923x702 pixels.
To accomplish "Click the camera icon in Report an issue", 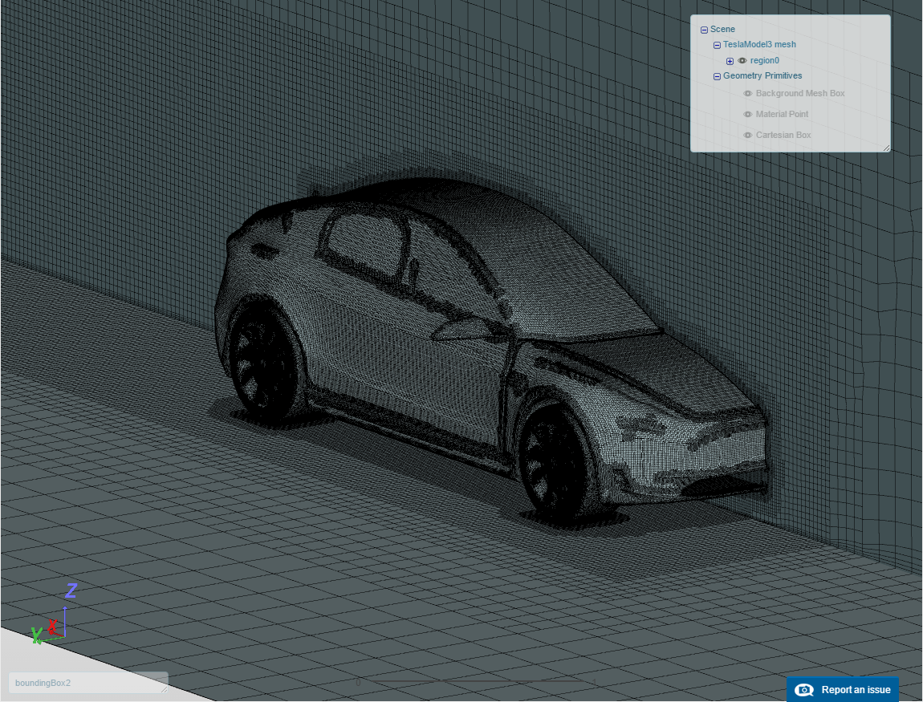I will (804, 690).
